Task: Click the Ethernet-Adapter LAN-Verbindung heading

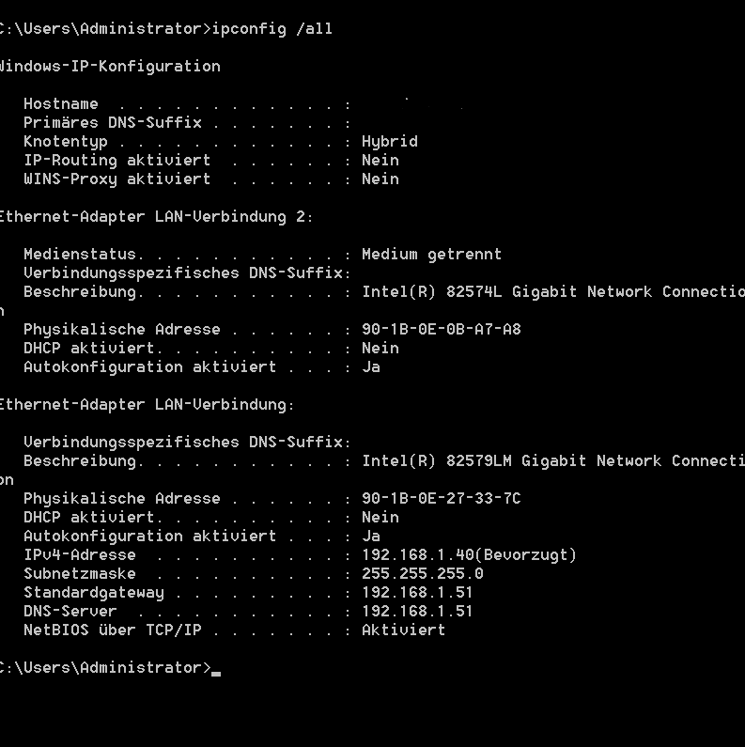Action: [147, 404]
